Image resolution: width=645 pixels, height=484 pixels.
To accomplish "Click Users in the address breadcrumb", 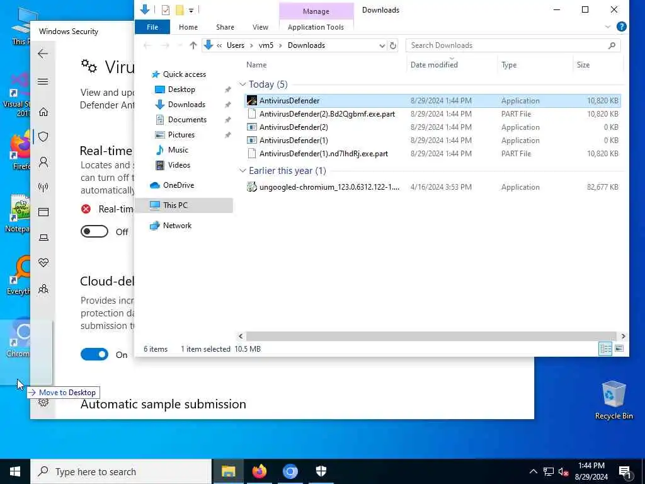I will point(236,45).
